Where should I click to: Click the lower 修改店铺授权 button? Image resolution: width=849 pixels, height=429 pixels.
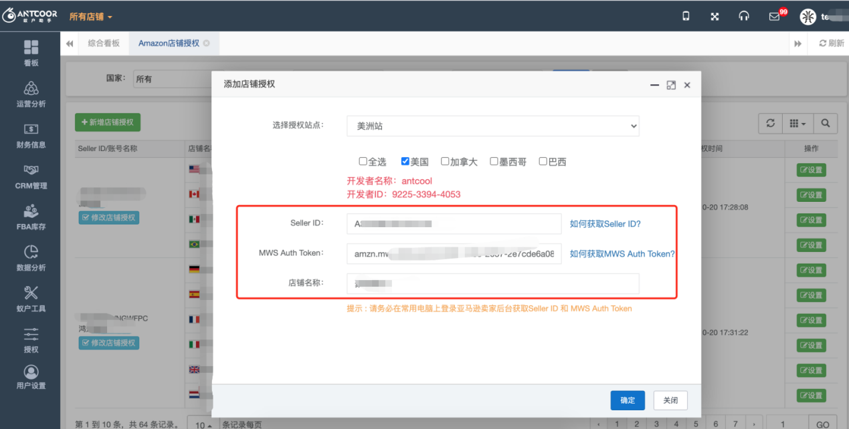pos(109,343)
